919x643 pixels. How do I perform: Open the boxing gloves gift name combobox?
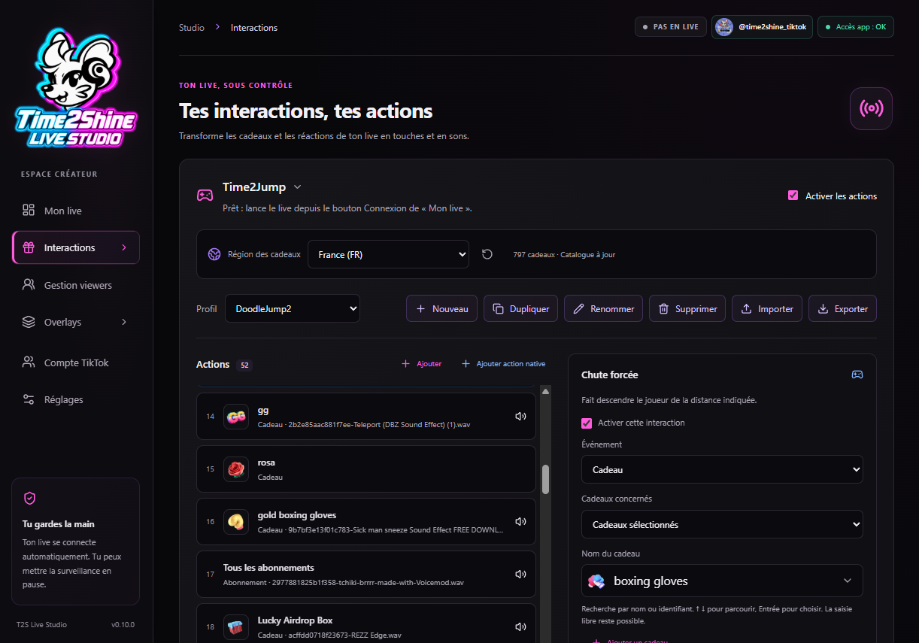(722, 581)
